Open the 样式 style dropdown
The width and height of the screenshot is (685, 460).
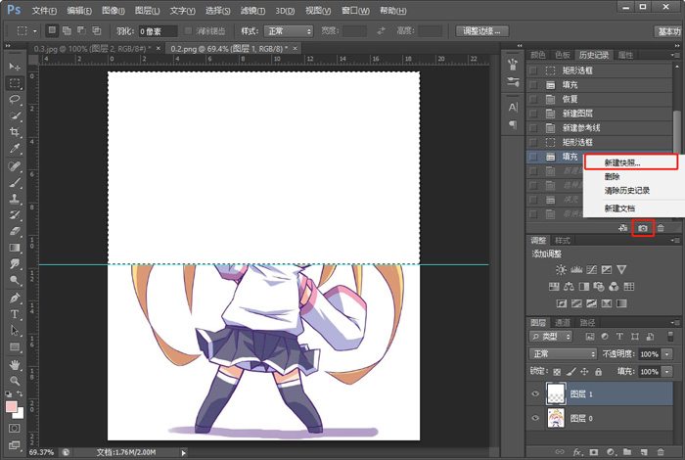(x=289, y=31)
